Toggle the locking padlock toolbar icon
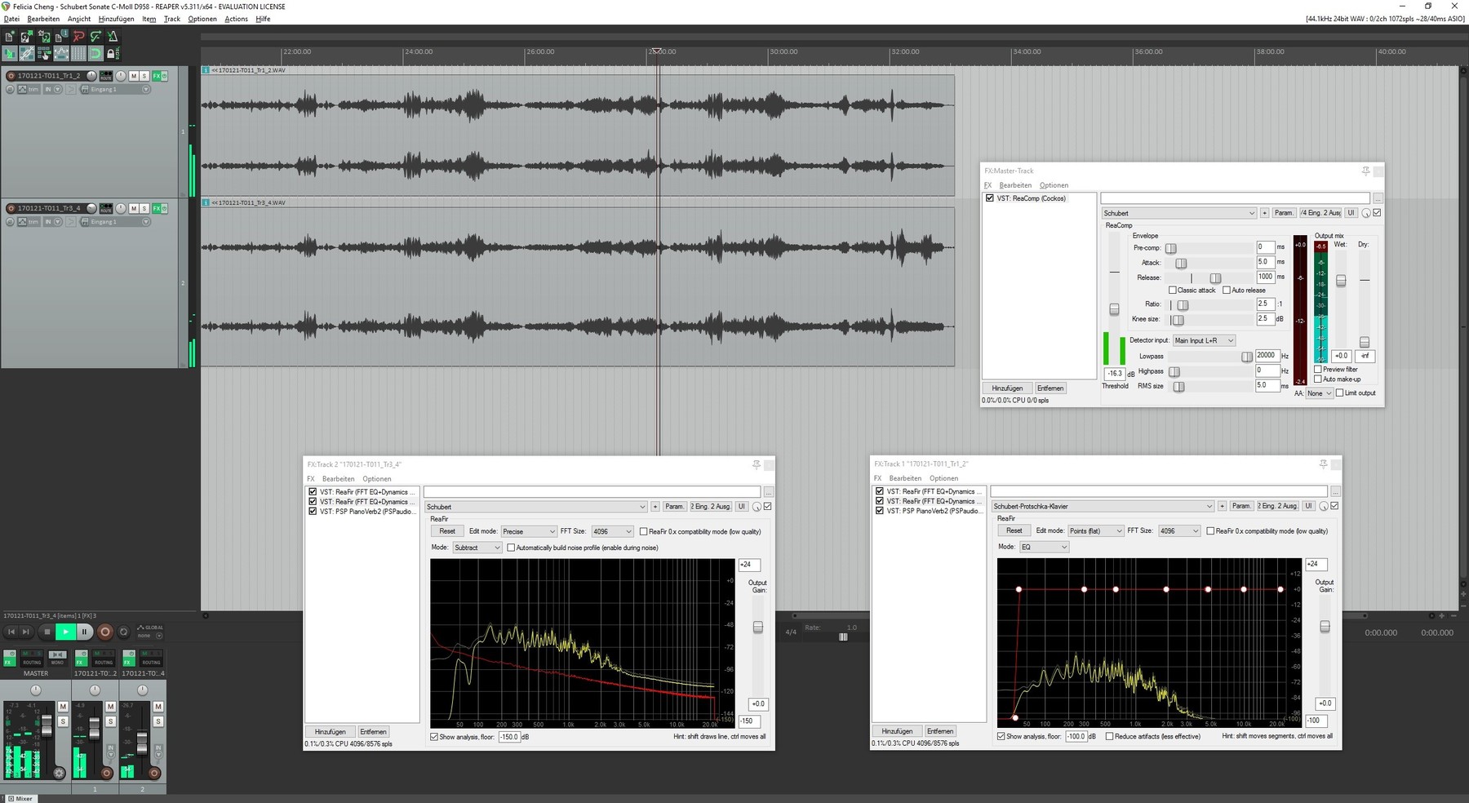Viewport: 1469px width, 803px height. coord(113,53)
